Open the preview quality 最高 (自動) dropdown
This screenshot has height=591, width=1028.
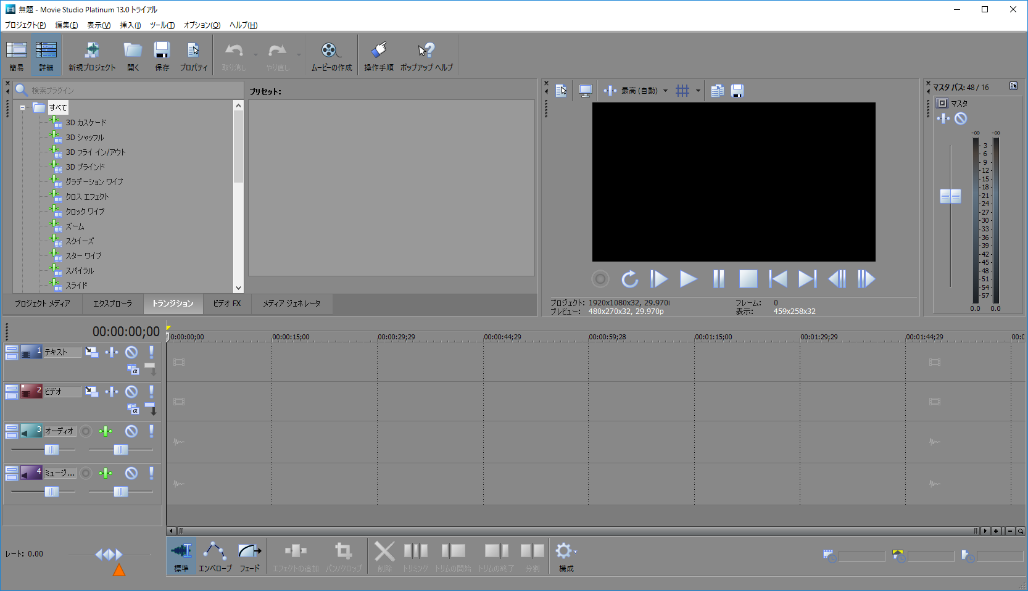[x=644, y=91]
